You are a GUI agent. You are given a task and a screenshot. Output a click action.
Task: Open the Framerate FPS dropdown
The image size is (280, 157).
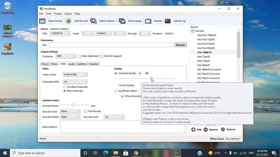[x=75, y=82]
